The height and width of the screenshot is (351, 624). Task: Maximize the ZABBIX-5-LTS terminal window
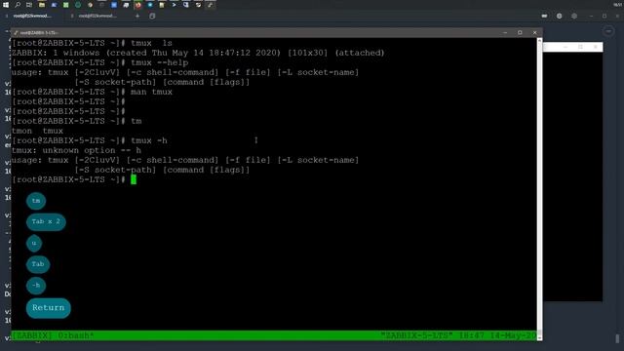(x=520, y=32)
